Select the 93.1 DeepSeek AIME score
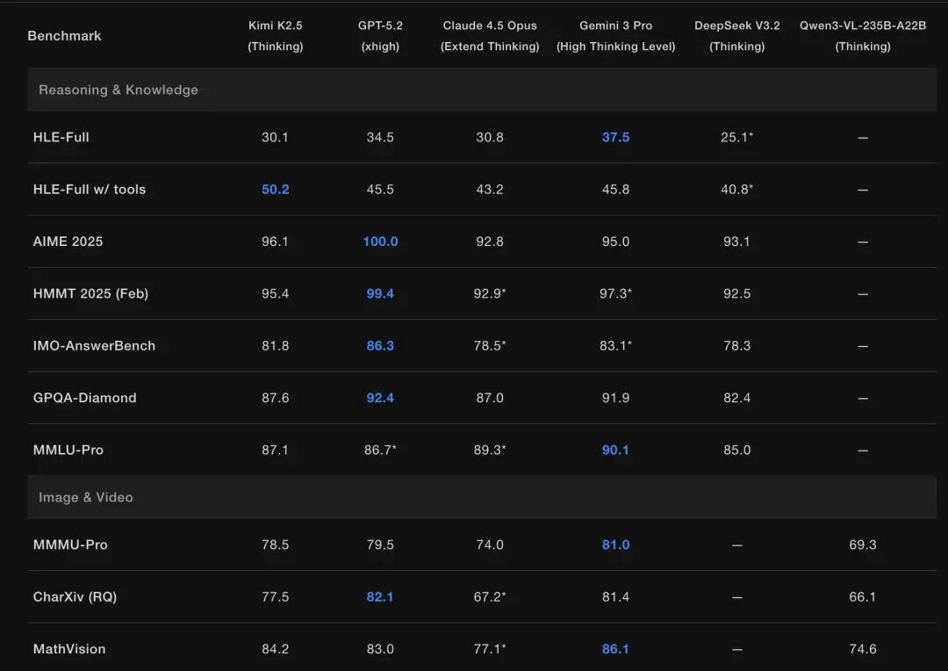This screenshot has width=948, height=671. (x=737, y=242)
